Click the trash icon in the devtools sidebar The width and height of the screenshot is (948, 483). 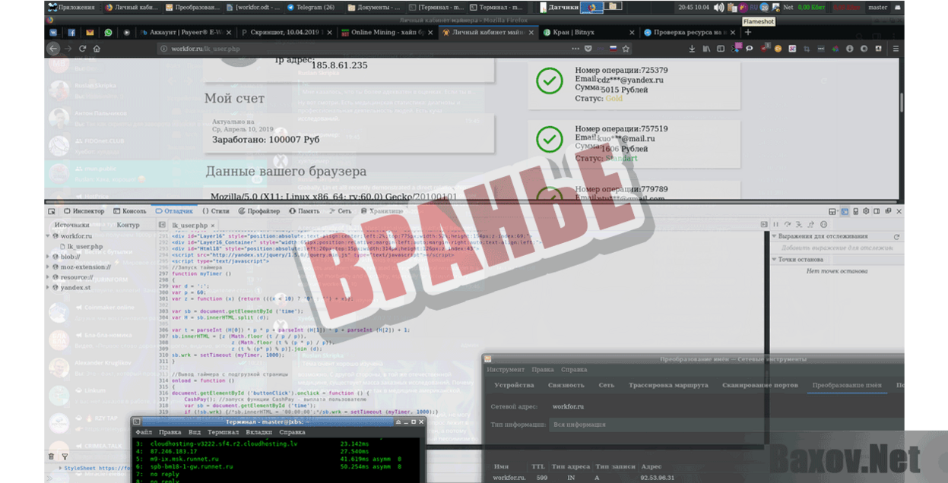click(x=52, y=456)
